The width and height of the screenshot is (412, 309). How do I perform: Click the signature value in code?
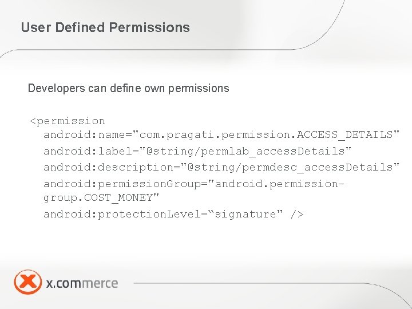tap(245, 215)
